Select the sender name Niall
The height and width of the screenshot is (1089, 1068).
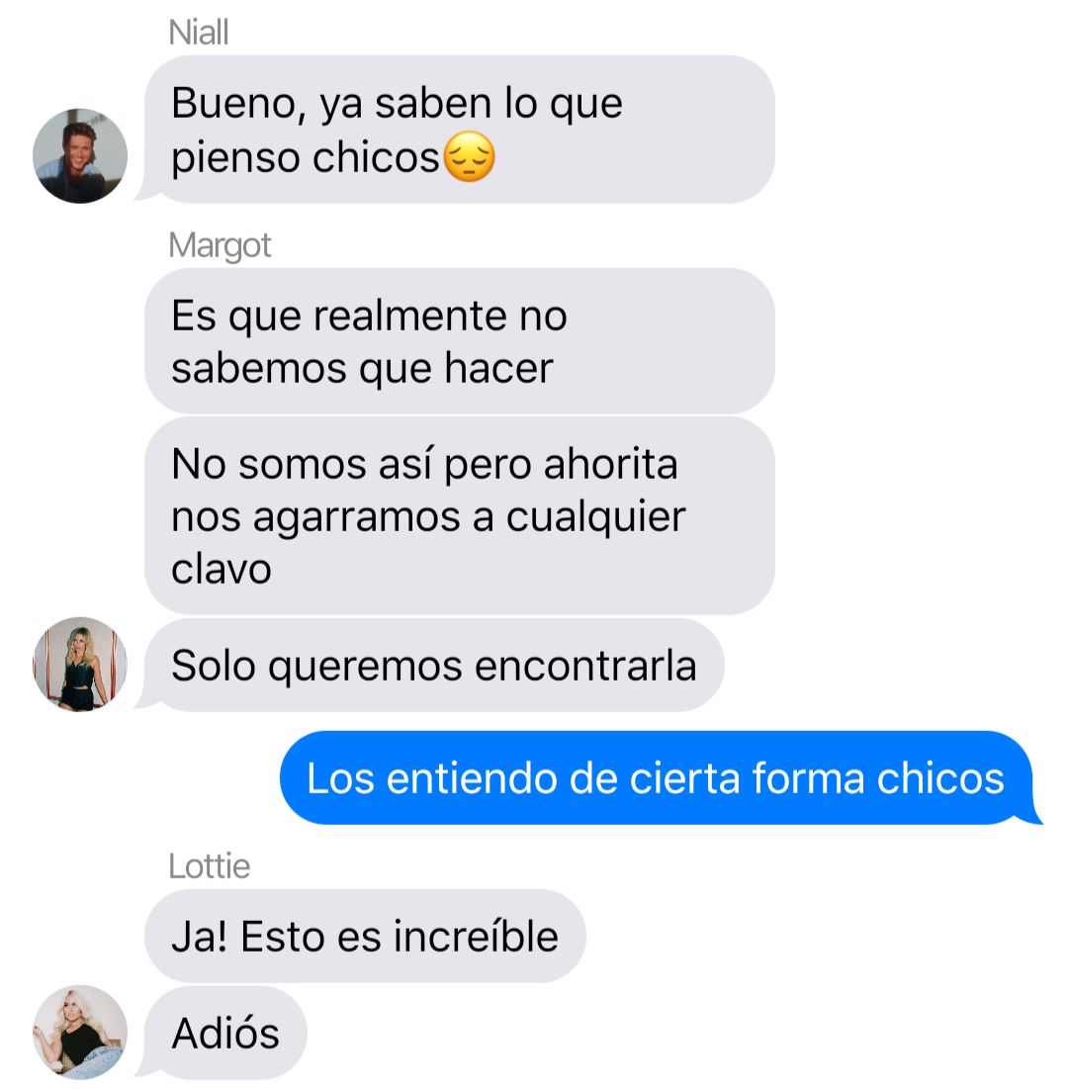pos(198,32)
